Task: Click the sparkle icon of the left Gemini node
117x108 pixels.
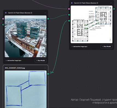Action: [x=6, y=13]
